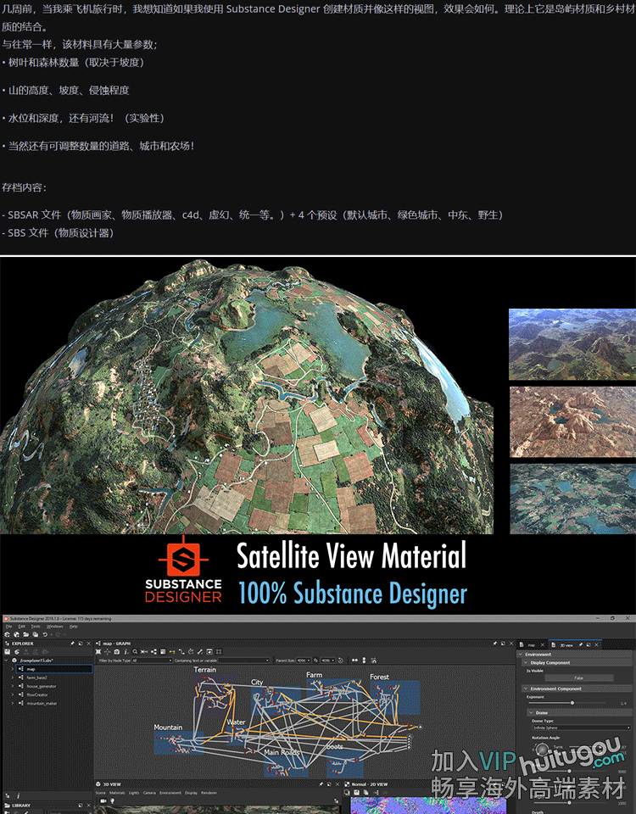The width and height of the screenshot is (636, 814).
Task: Adjust the Exposure slider handle
Action: coord(572,703)
